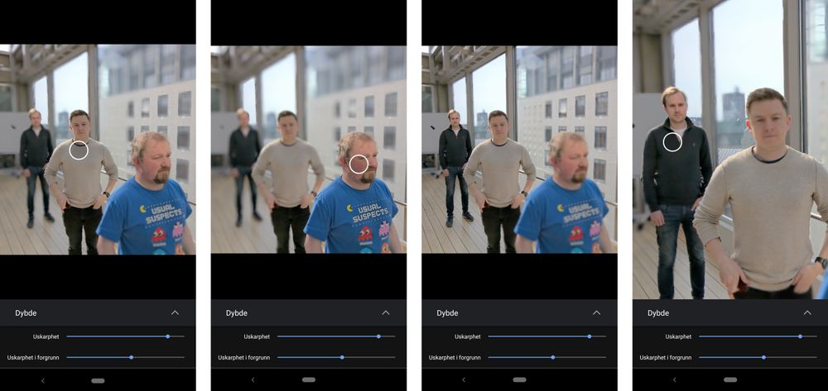This screenshot has width=828, height=391.
Task: Tap the home pill in the second screenshot
Action: coord(309,380)
